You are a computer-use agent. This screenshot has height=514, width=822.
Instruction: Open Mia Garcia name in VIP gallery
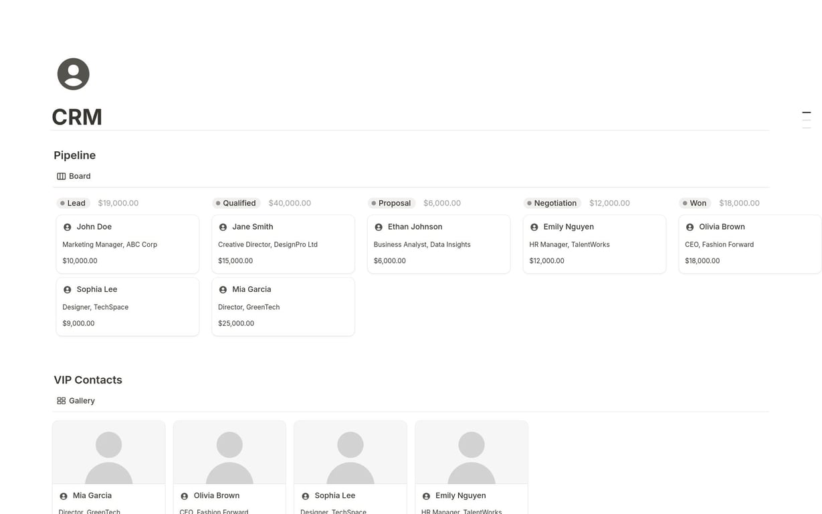point(92,496)
